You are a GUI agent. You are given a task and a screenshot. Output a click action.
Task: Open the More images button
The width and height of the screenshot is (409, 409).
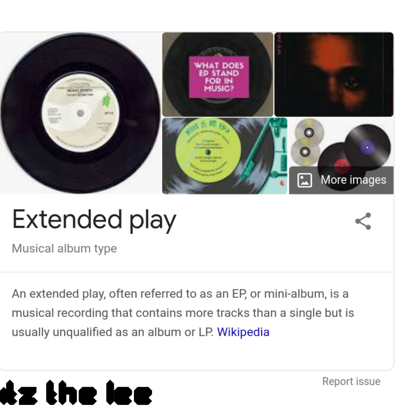point(341,180)
